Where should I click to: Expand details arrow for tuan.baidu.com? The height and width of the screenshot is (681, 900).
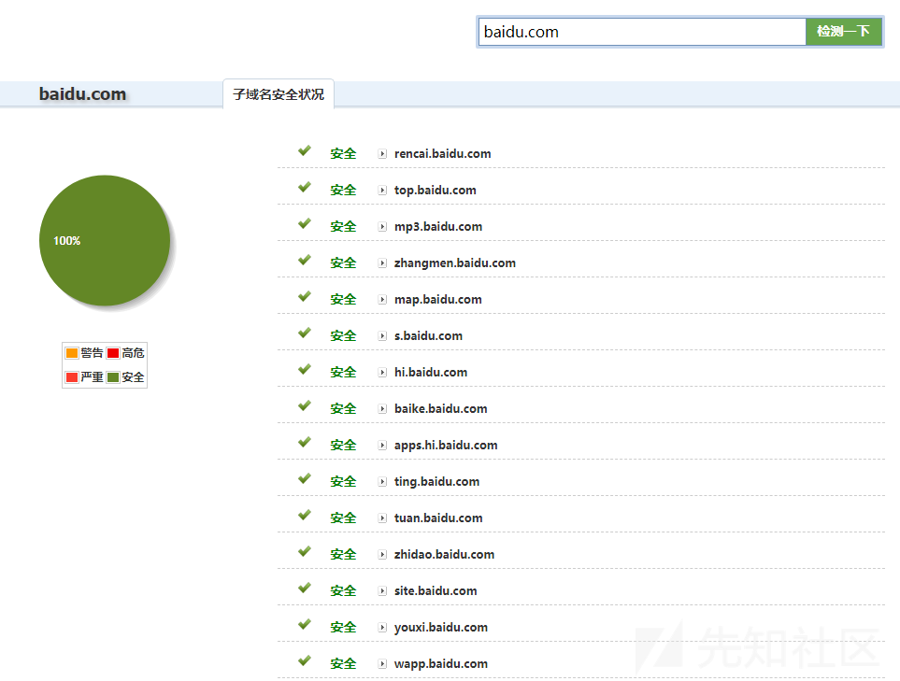tap(382, 518)
